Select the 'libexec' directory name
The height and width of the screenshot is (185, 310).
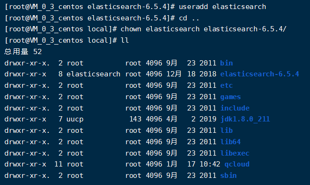(235, 153)
